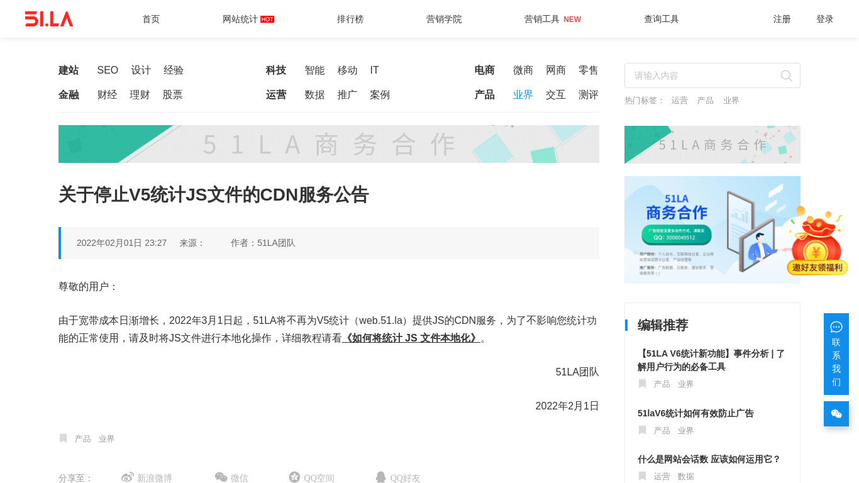Open the 首页 nav item
The image size is (859, 483).
click(x=151, y=19)
